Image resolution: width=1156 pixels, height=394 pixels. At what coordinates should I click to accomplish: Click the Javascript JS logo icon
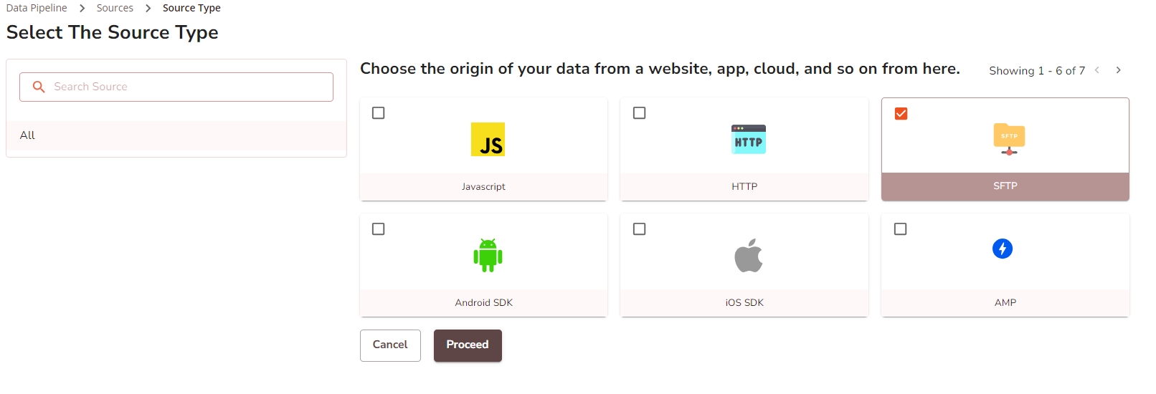pos(488,140)
